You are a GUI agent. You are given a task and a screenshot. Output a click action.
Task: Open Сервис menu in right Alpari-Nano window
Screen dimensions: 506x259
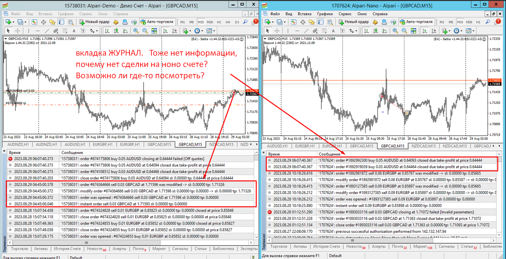pyautogui.click(x=345, y=13)
